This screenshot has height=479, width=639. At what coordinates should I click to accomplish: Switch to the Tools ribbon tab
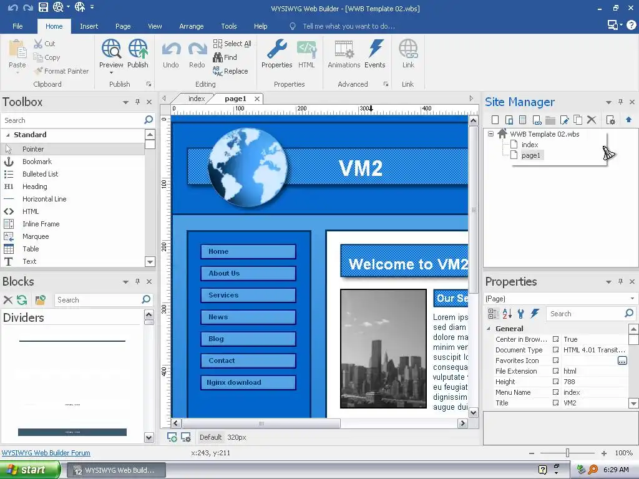coord(228,26)
